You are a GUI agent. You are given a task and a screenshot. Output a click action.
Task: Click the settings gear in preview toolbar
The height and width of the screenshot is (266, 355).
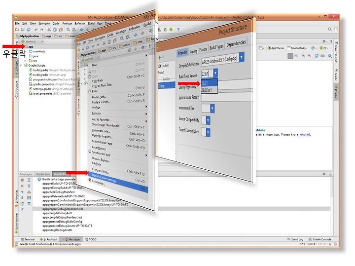tap(330, 56)
